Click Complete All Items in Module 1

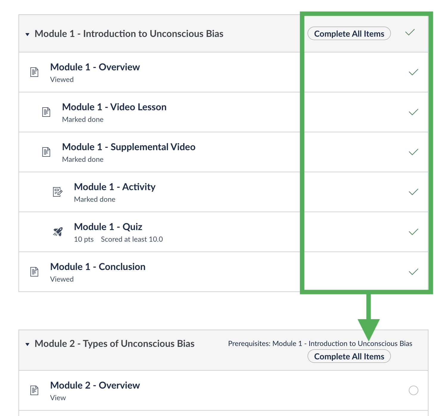(349, 33)
